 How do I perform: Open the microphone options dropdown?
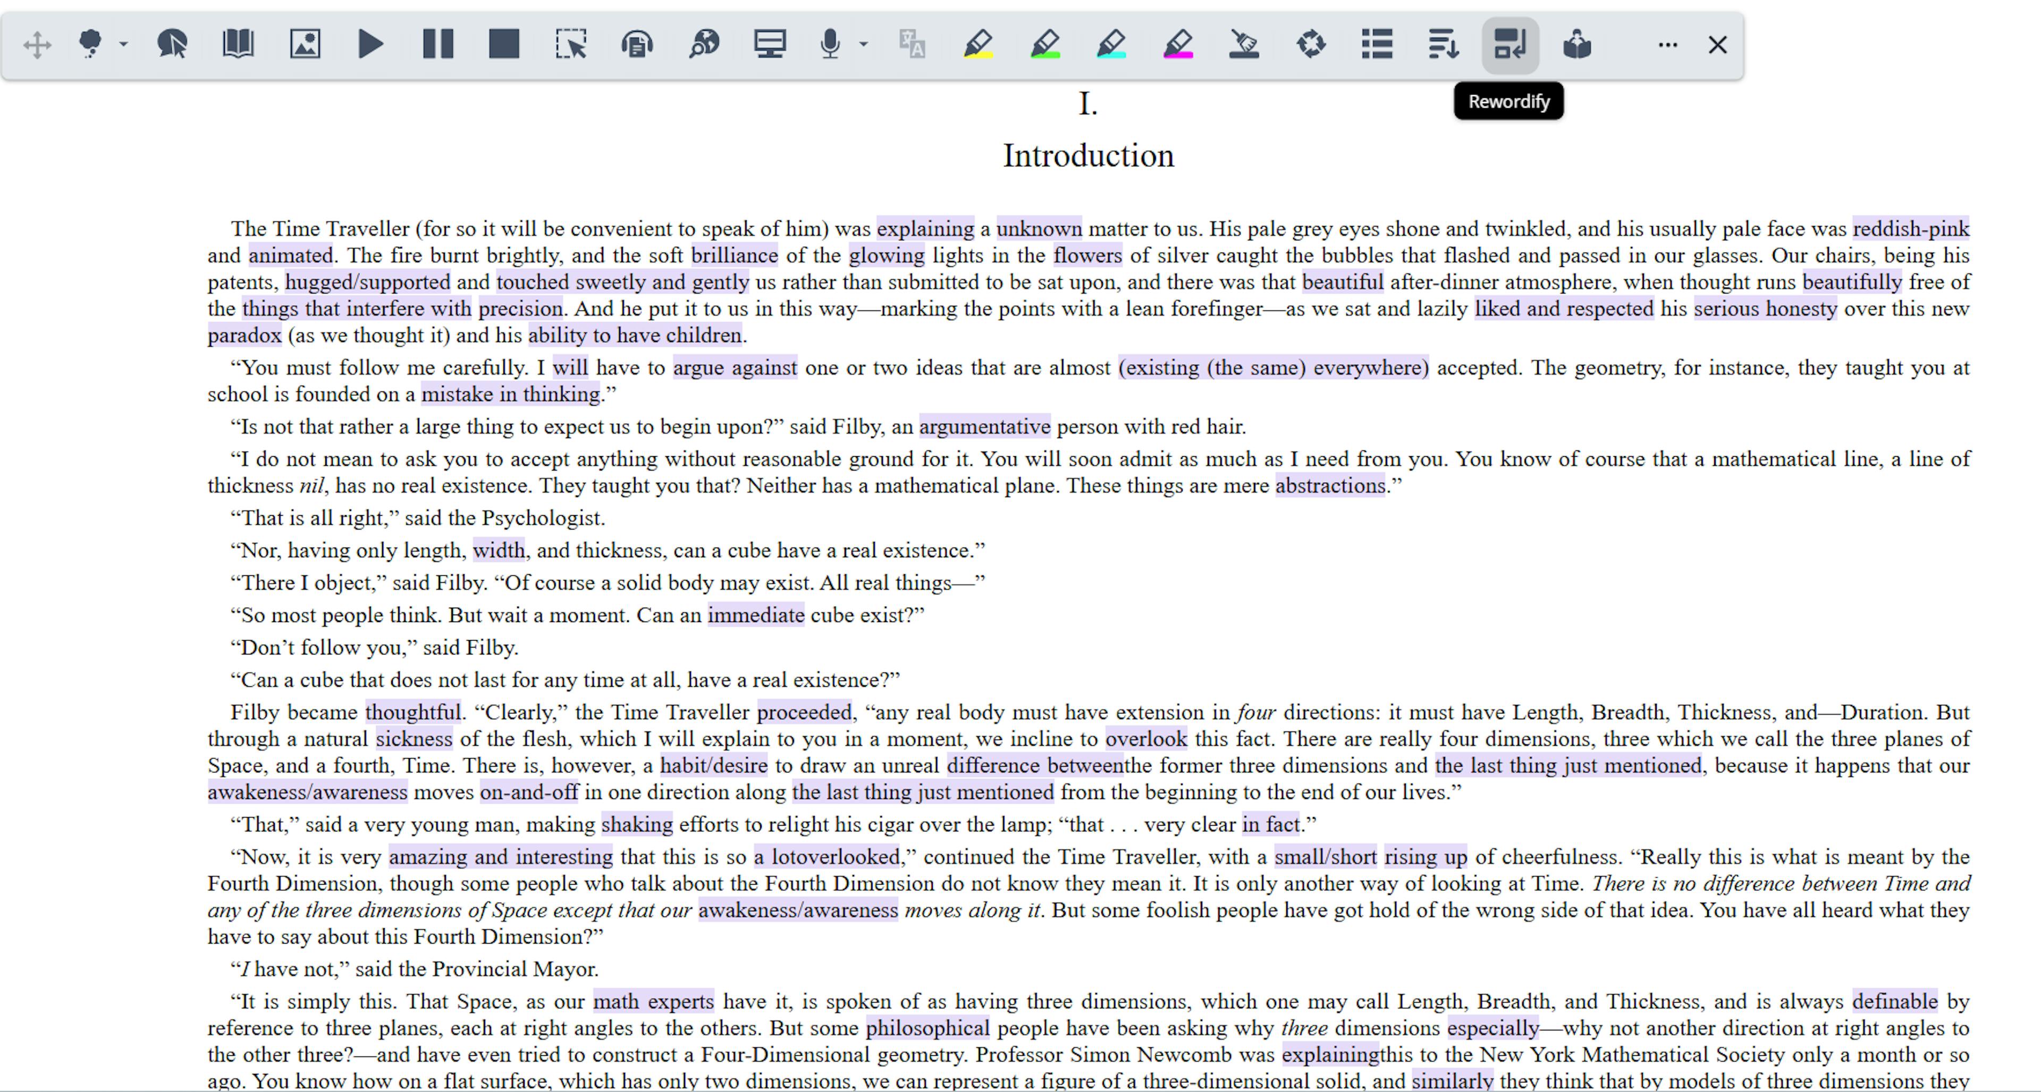click(x=864, y=46)
